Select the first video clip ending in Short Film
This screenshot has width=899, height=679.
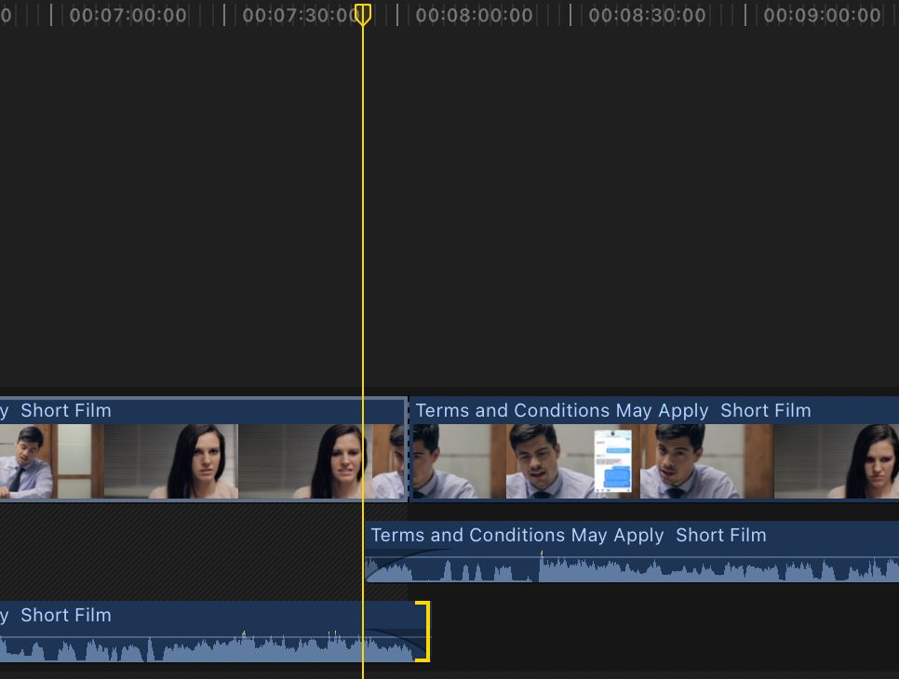pos(204,448)
